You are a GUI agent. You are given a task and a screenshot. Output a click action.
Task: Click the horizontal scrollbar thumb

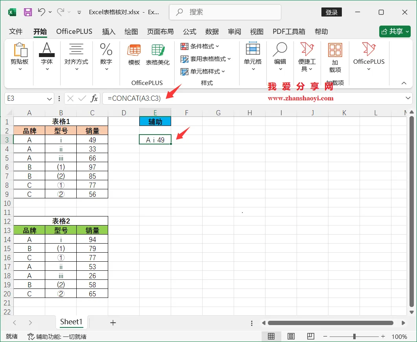330,323
